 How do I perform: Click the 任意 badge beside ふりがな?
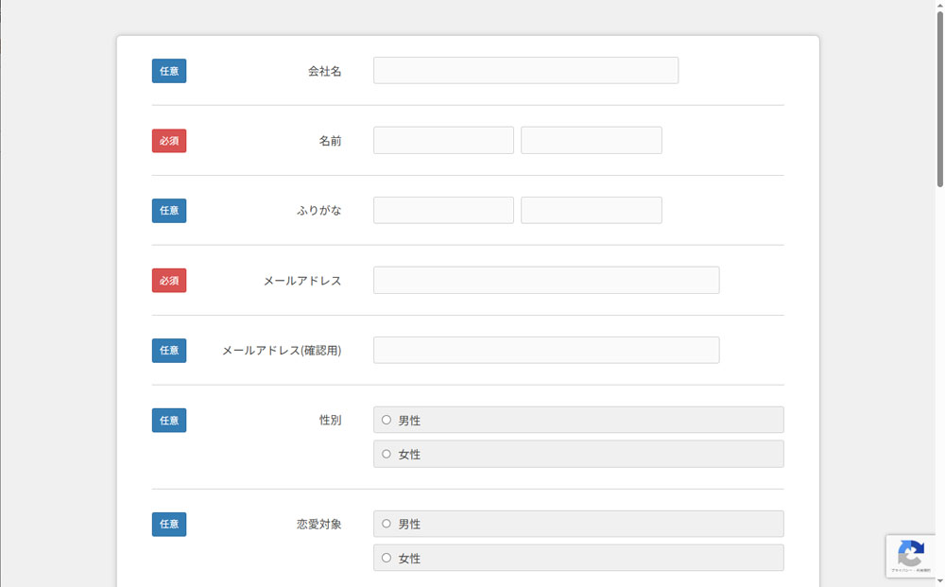click(169, 211)
